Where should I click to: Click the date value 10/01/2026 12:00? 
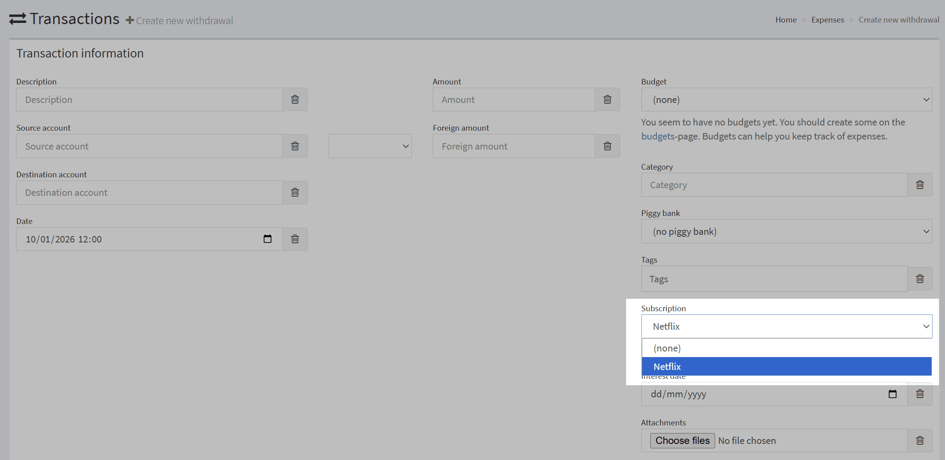64,239
